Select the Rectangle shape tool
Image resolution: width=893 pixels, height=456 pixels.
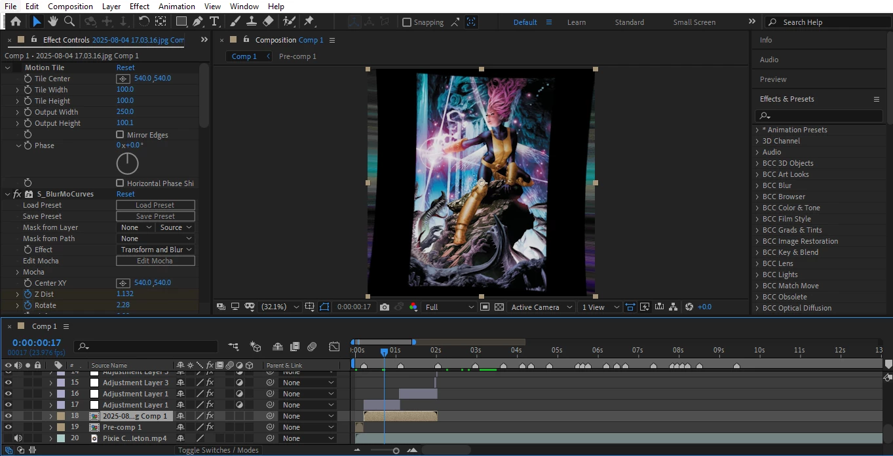point(181,22)
